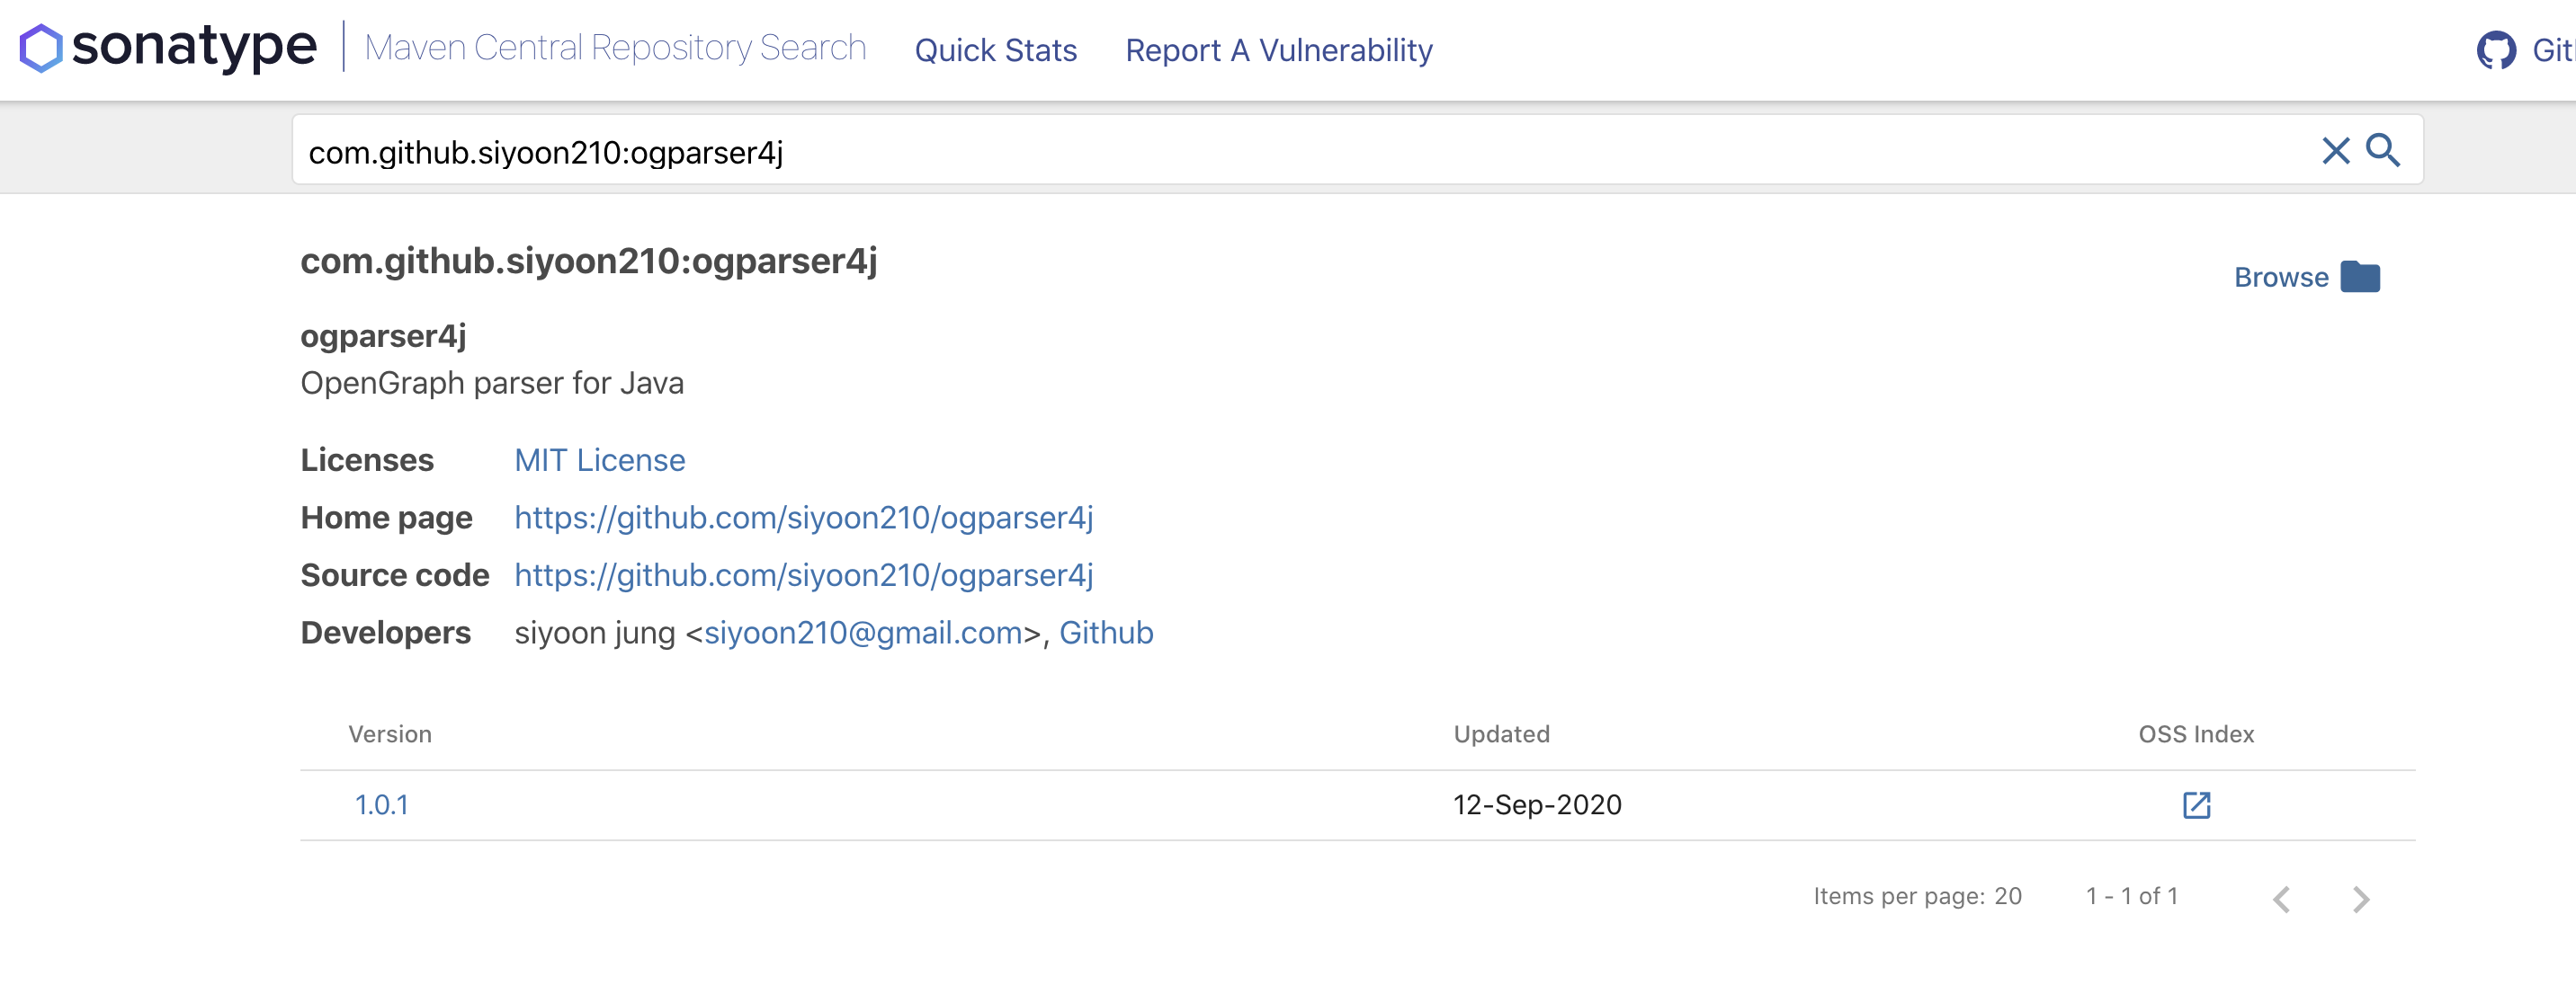Click Maven Central Repository Search title
2576x994 pixels.
click(615, 48)
